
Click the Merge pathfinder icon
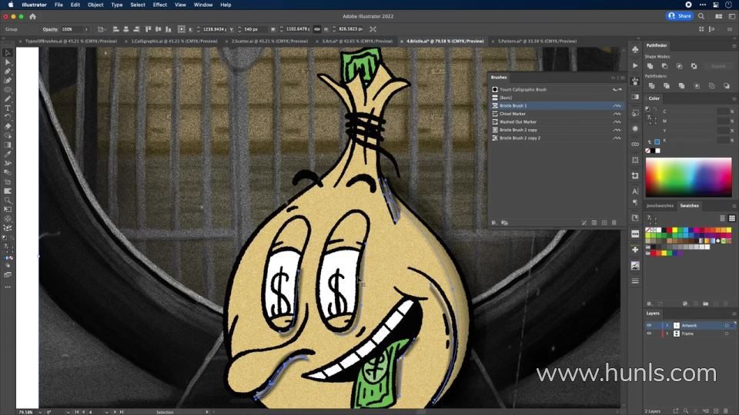click(681, 86)
